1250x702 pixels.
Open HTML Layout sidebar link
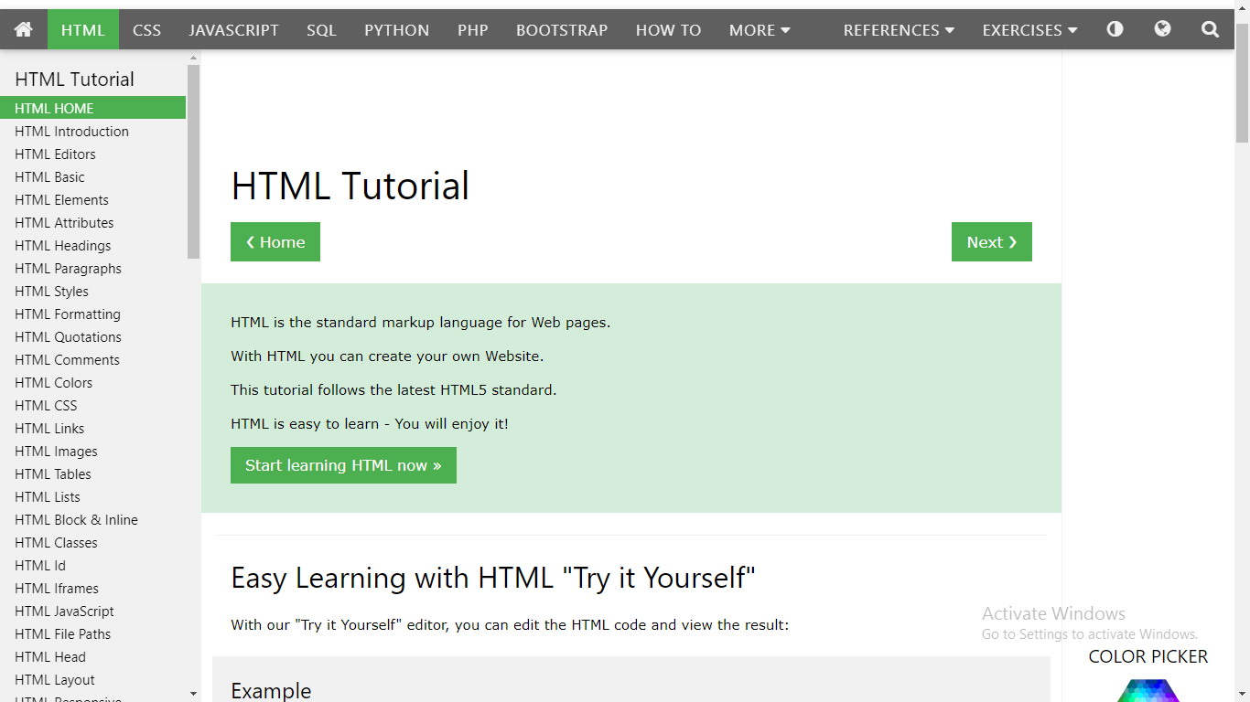(92, 679)
